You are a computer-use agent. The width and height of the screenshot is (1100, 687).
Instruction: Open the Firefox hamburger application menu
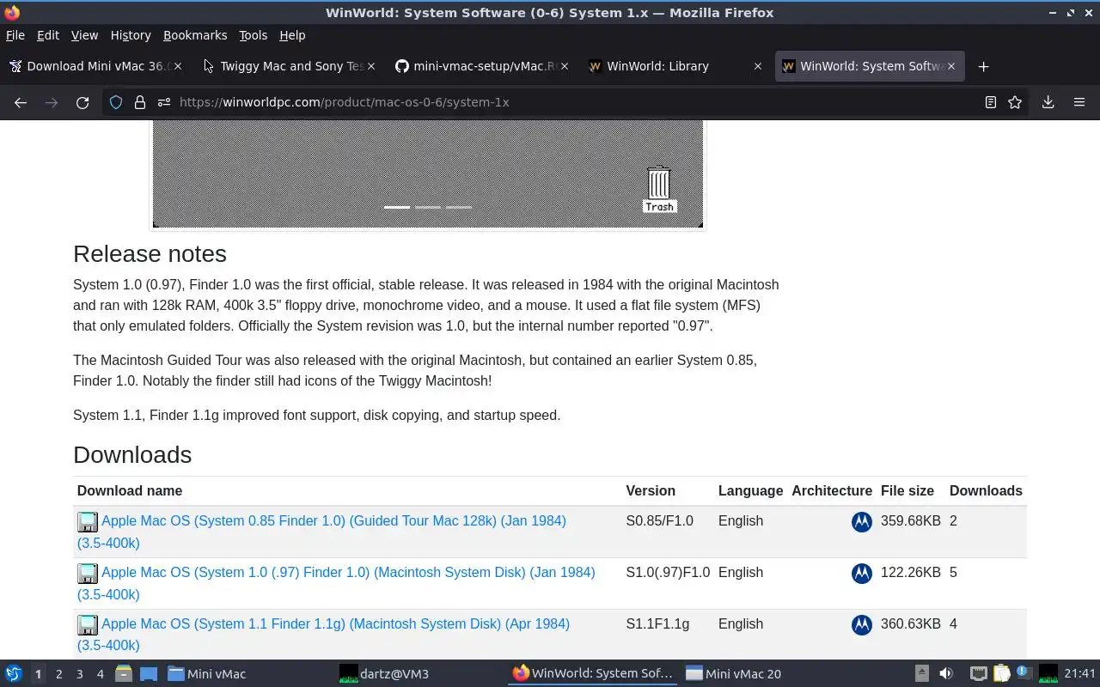click(1079, 102)
